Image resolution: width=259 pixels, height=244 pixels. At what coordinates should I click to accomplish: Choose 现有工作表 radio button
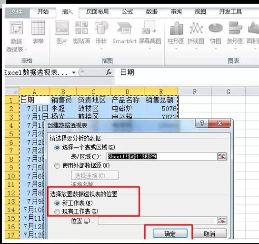57,212
